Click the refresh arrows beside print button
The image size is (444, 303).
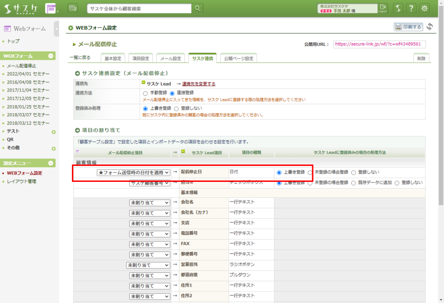point(429,27)
